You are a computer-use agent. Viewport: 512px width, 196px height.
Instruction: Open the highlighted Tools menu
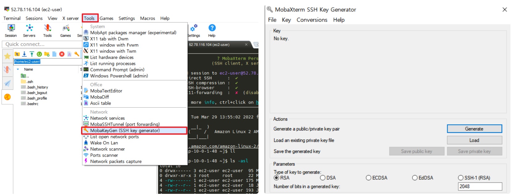coord(90,18)
